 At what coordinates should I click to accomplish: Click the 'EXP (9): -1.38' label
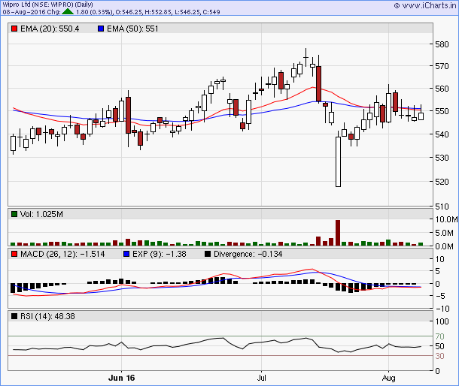160,254
